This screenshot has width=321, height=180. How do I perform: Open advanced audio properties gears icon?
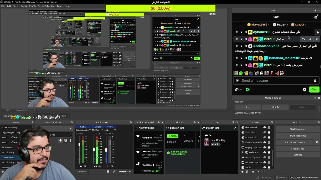[x=114, y=172]
